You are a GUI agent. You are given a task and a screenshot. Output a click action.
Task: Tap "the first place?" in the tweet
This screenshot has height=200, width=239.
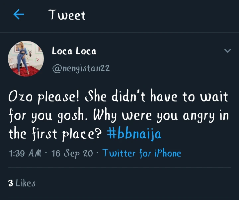click(55, 134)
